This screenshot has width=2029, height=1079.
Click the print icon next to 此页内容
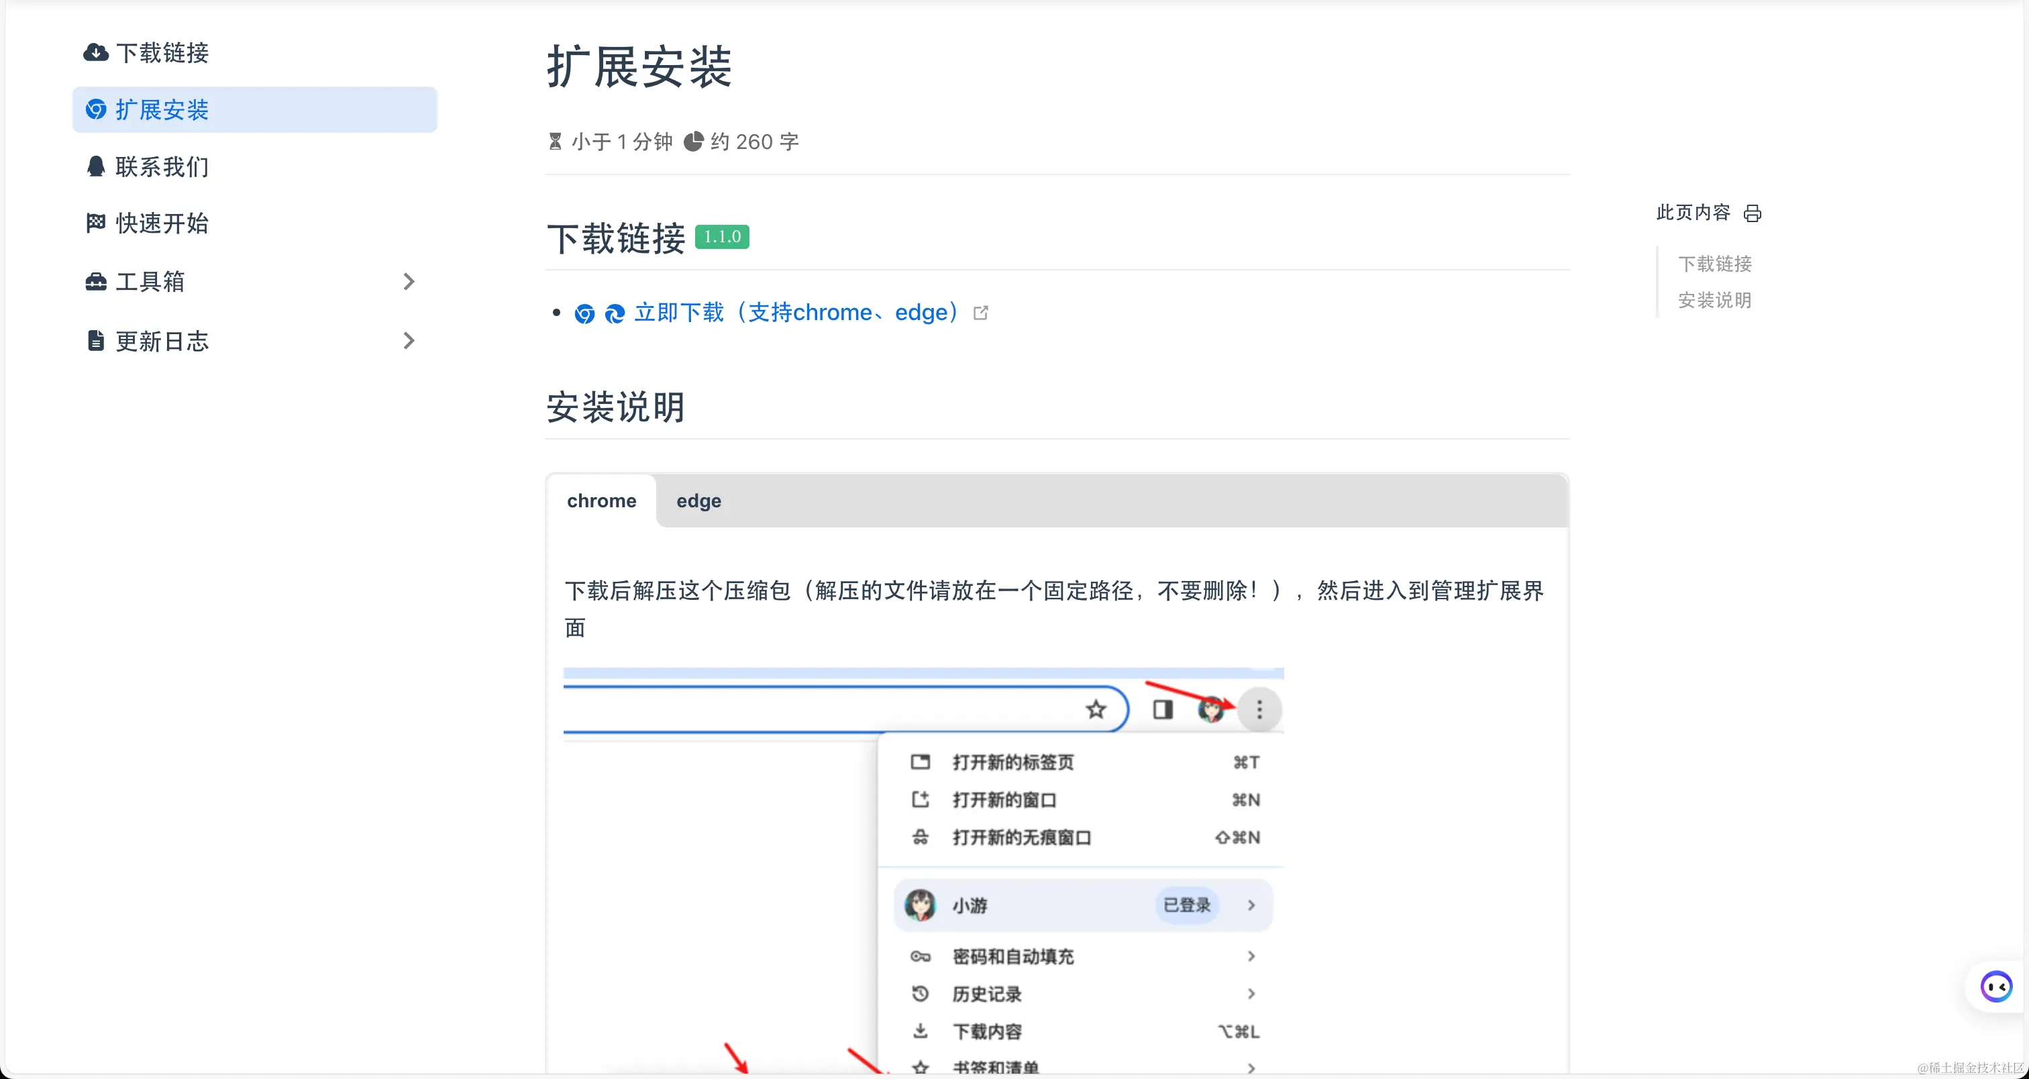1753,213
